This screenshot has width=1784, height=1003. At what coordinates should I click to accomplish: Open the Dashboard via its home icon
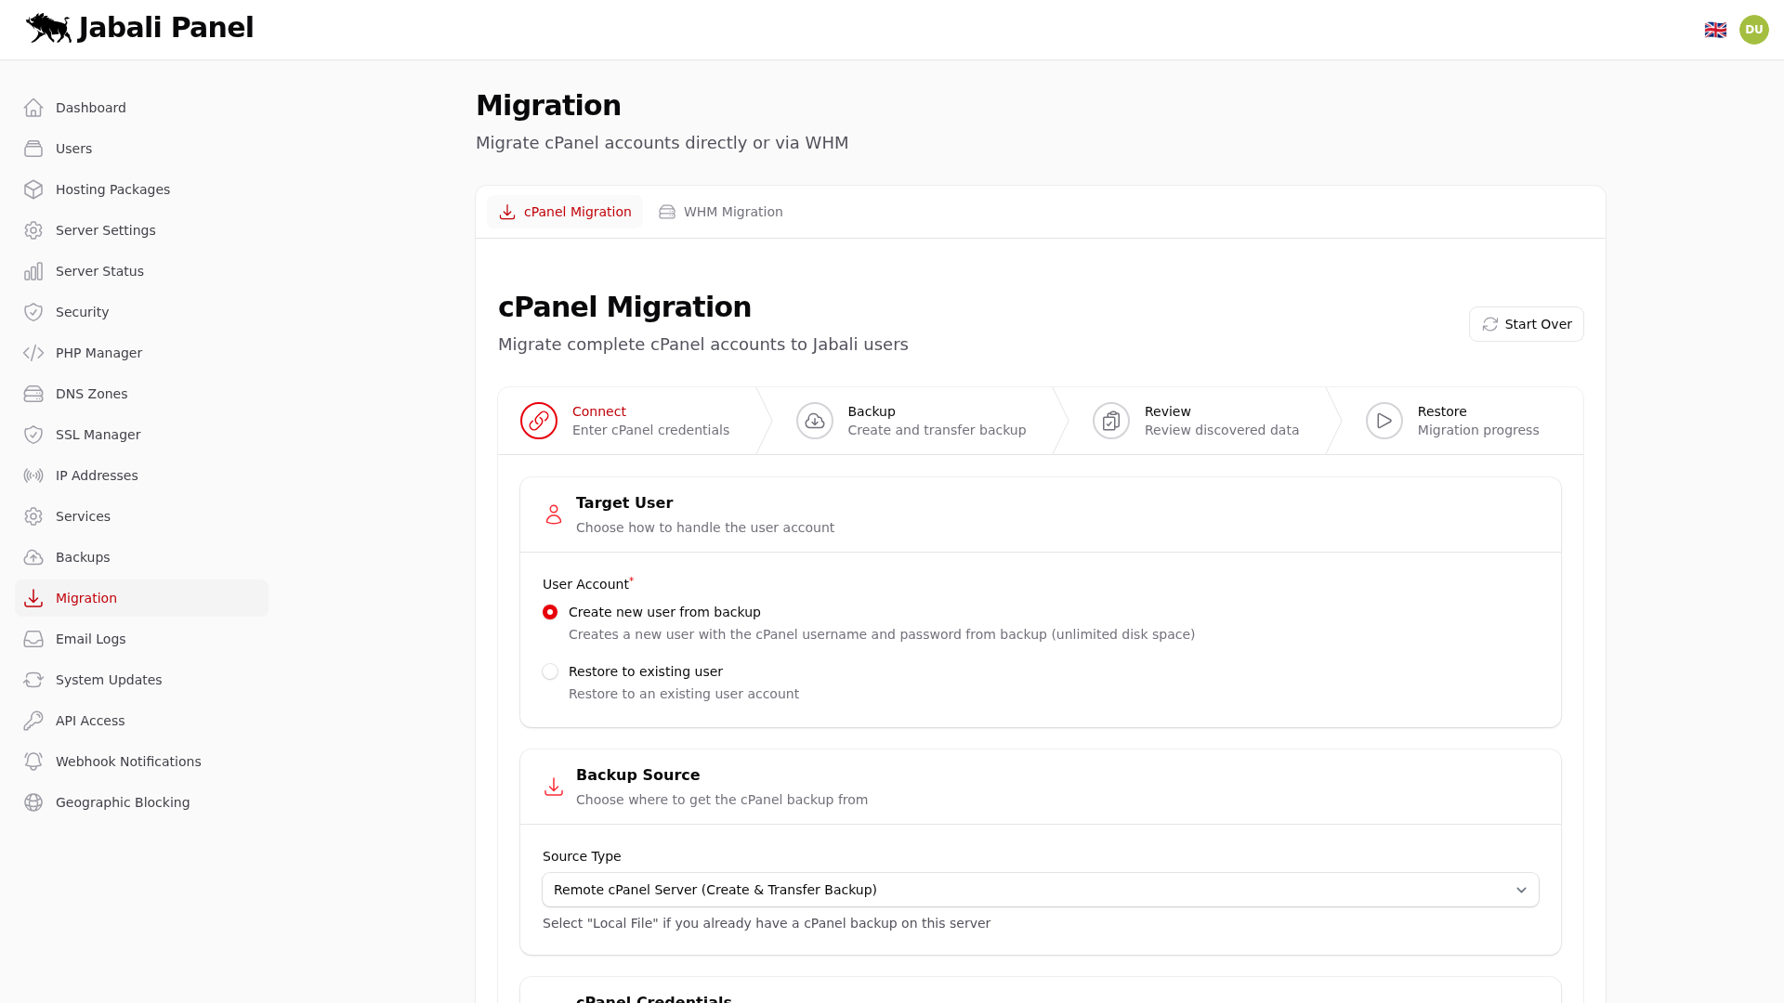point(33,107)
